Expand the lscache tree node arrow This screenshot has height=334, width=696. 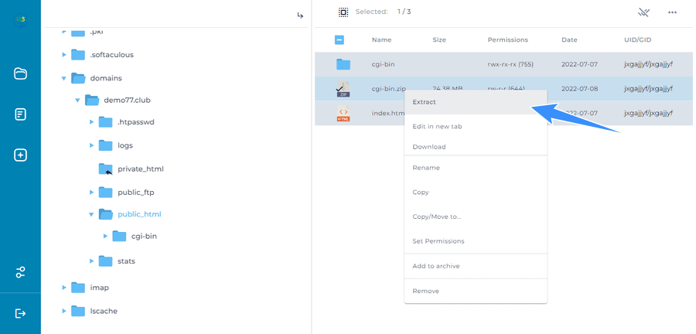(64, 311)
